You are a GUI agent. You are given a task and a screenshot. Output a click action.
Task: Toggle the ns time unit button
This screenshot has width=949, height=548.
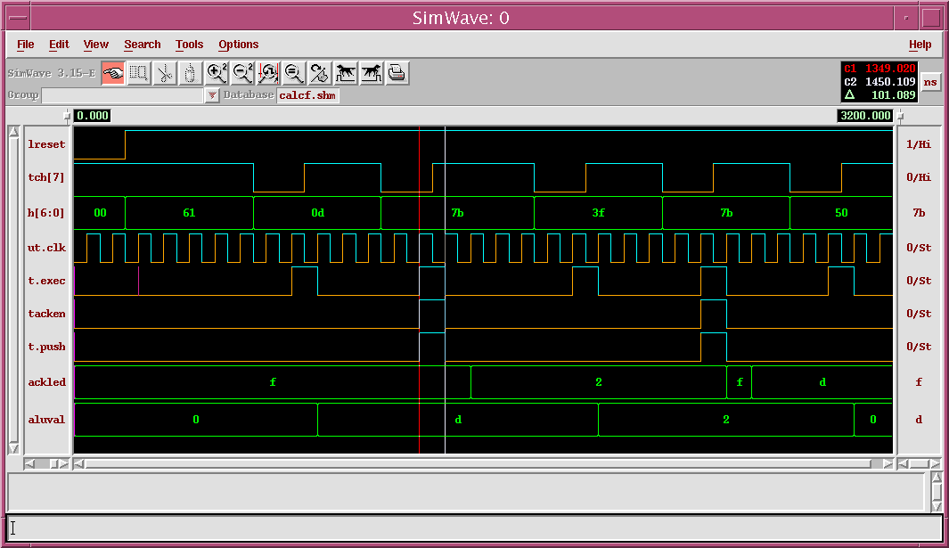point(930,82)
